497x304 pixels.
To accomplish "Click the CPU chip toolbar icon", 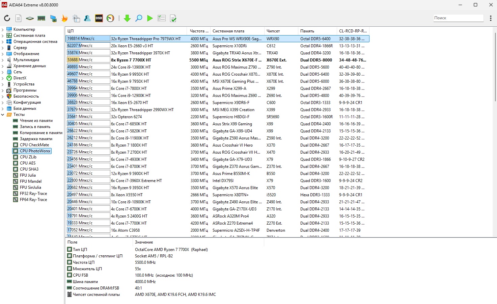I will tap(30, 18).
